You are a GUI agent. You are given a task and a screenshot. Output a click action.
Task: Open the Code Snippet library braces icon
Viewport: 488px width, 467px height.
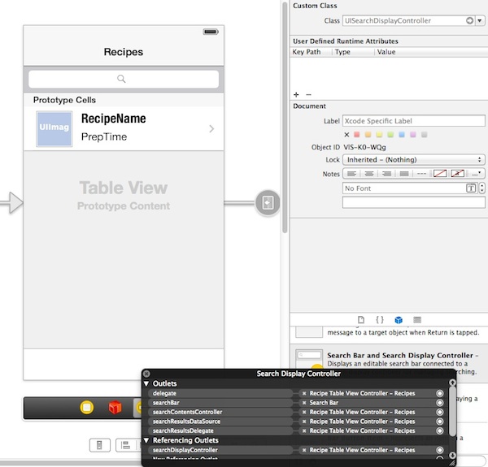379,320
